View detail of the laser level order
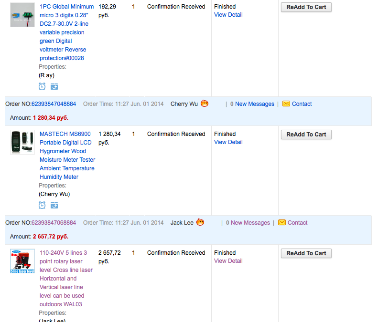Viewport: 378px width, 322px height. pos(228,261)
